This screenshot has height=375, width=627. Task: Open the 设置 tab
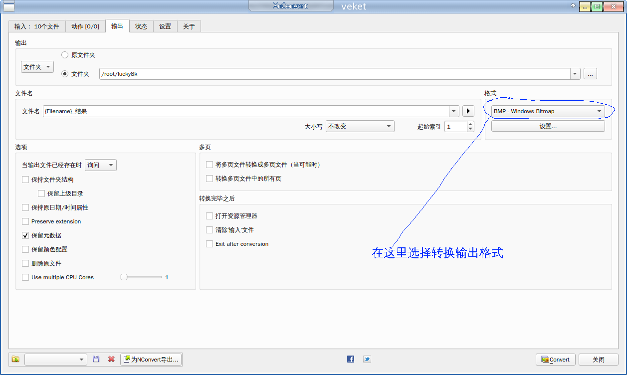pyautogui.click(x=165, y=26)
